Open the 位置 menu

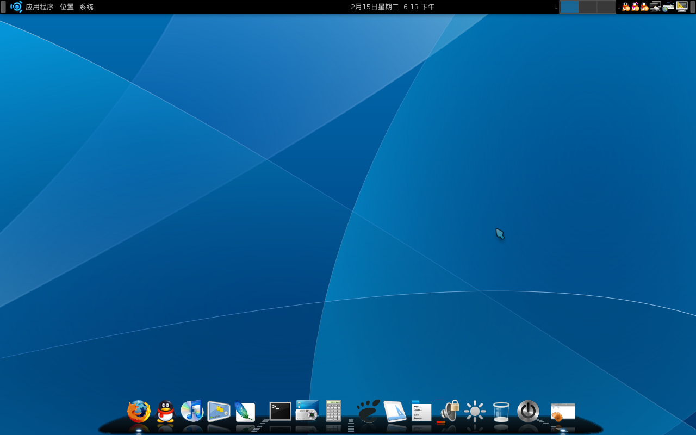click(x=67, y=7)
